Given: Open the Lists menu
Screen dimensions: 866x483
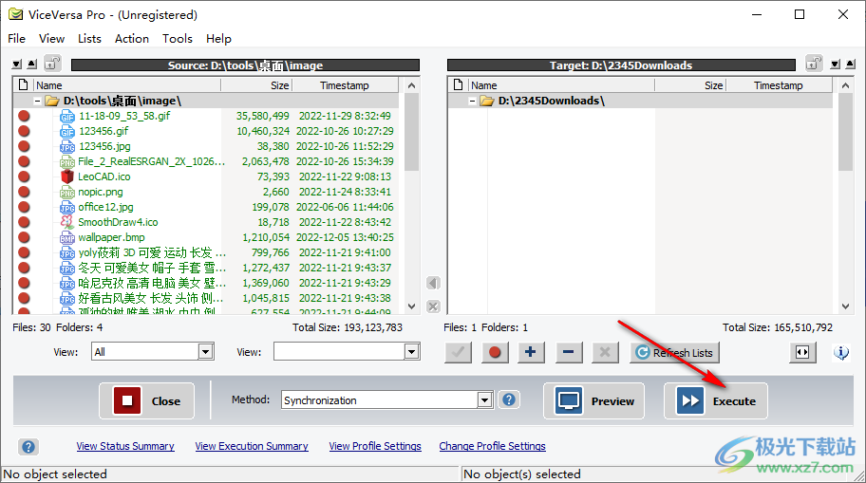Looking at the screenshot, I should (89, 39).
